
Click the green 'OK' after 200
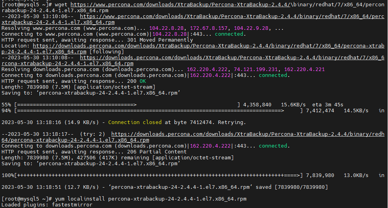[x=143, y=81]
